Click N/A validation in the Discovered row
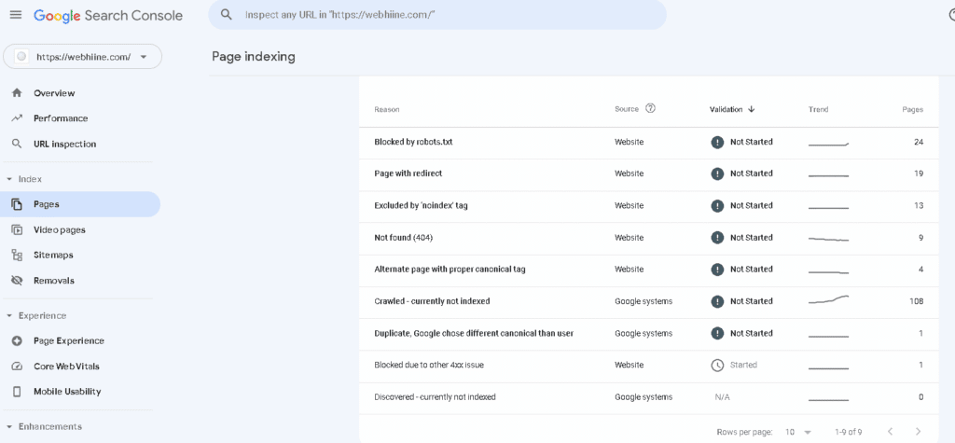 [723, 397]
